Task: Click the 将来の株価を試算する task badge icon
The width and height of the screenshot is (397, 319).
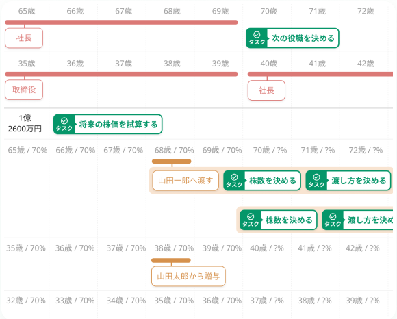Action: point(64,125)
